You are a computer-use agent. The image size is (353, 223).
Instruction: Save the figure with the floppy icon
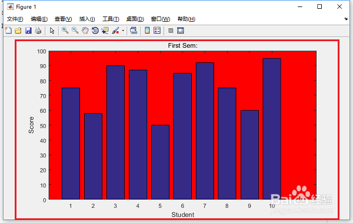[28, 31]
